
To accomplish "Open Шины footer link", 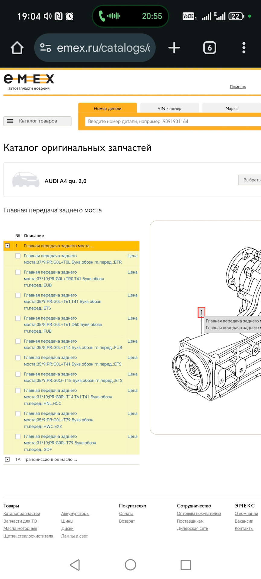I will pos(67,521).
